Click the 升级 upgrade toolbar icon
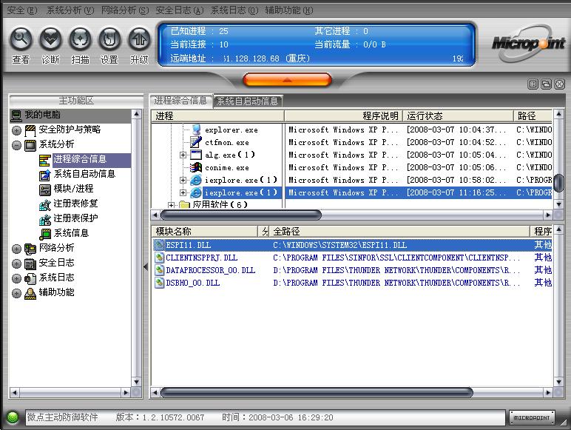This screenshot has height=430, width=571. pos(139,39)
